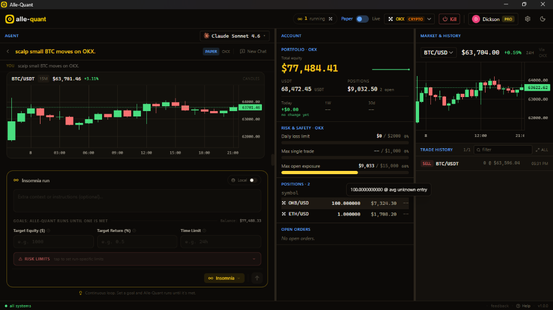This screenshot has height=310, width=553.
Task: Click Max open exposure progress bar
Action: click(345, 173)
